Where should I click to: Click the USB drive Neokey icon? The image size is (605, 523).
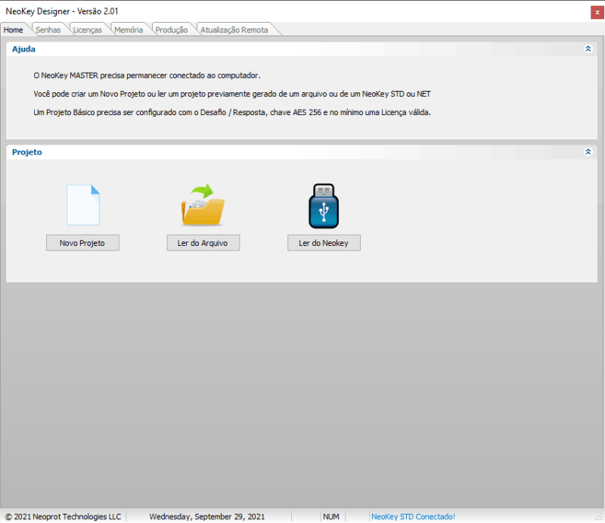coord(324,205)
